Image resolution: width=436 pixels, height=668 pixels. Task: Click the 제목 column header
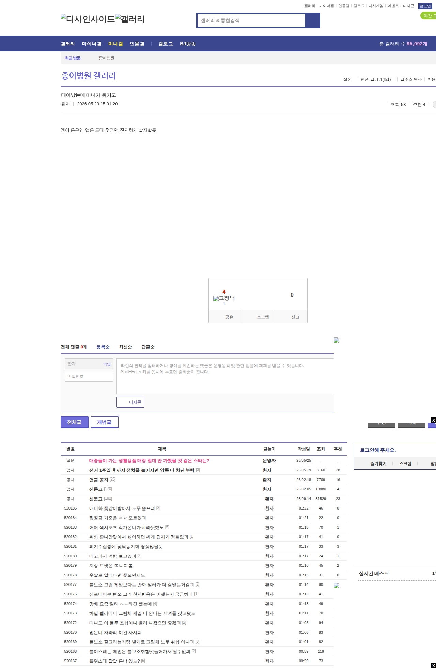coord(162,449)
